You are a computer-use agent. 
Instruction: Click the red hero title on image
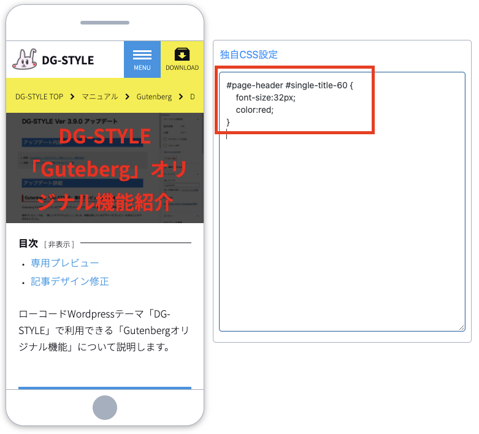(x=105, y=169)
